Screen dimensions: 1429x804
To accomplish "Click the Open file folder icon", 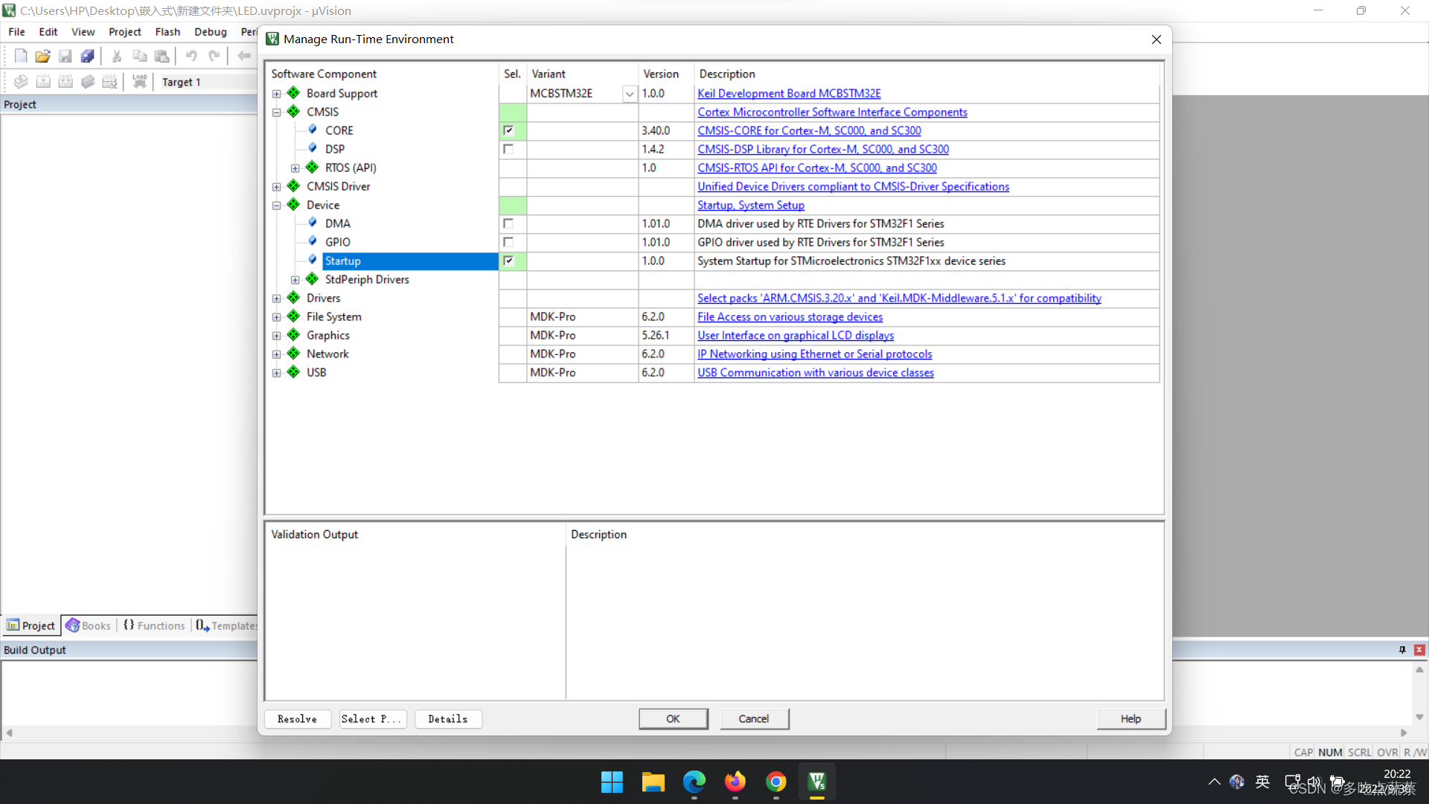I will coord(42,56).
